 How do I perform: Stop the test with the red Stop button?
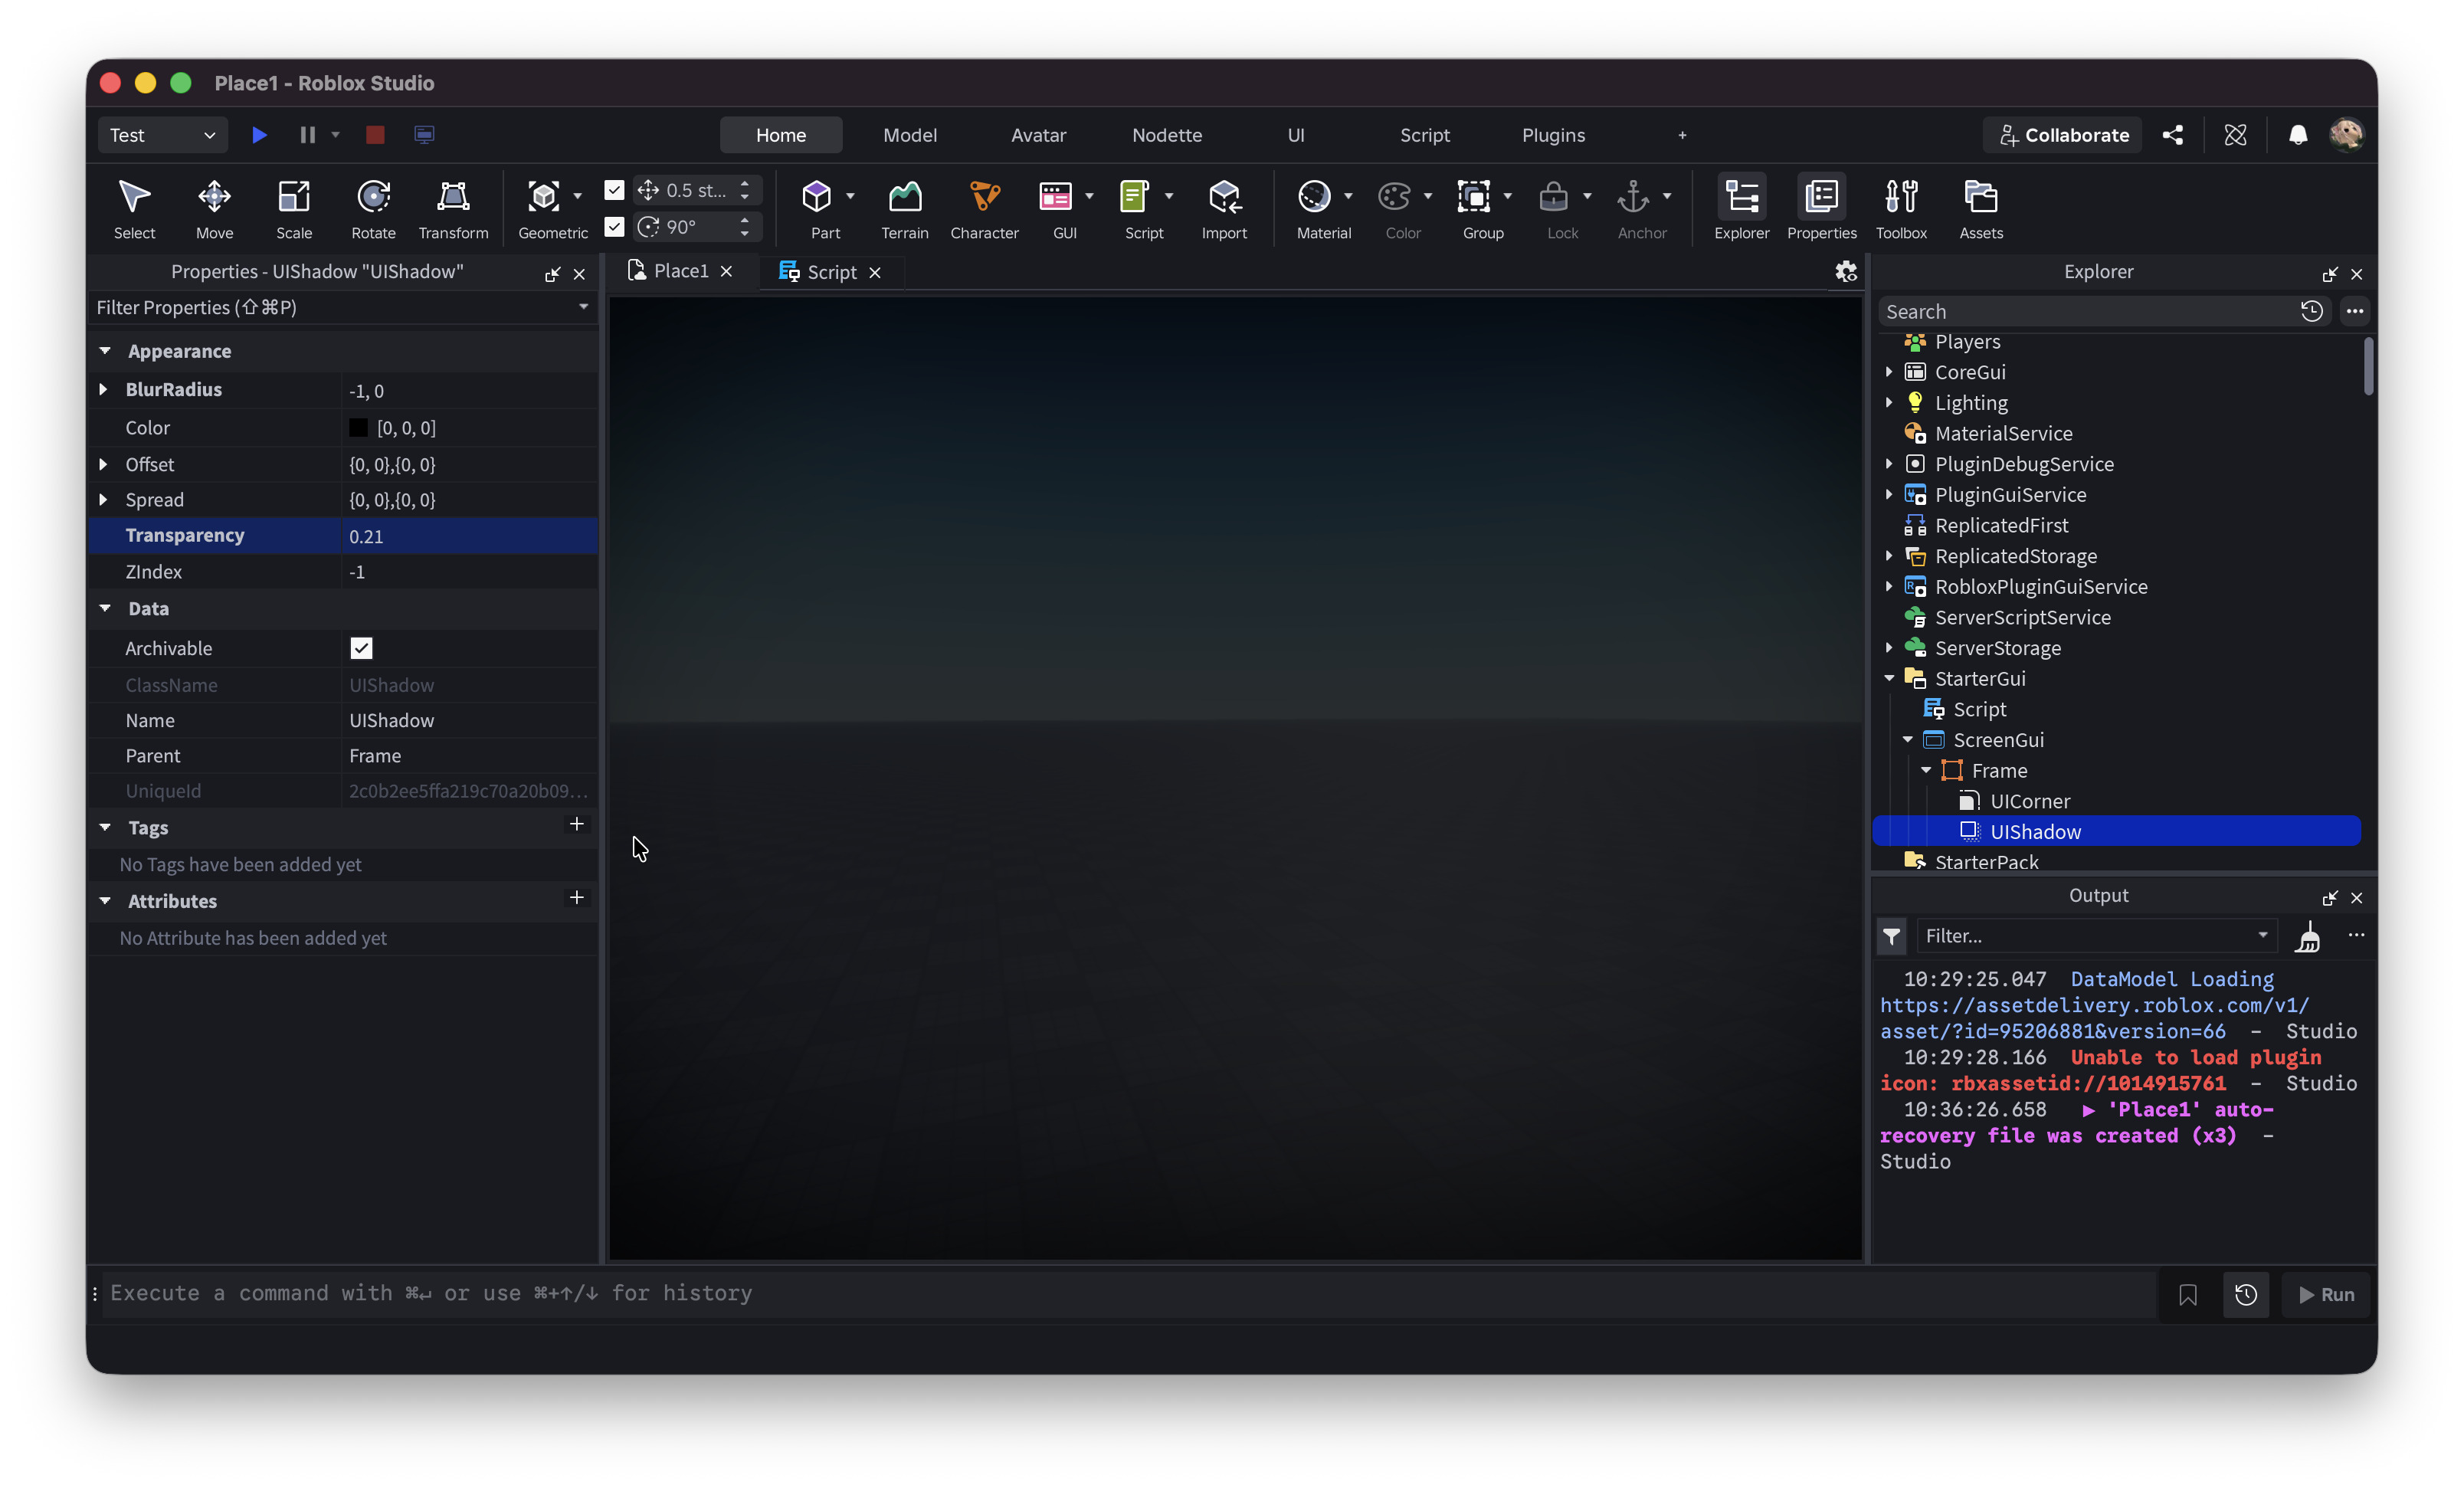coord(375,135)
